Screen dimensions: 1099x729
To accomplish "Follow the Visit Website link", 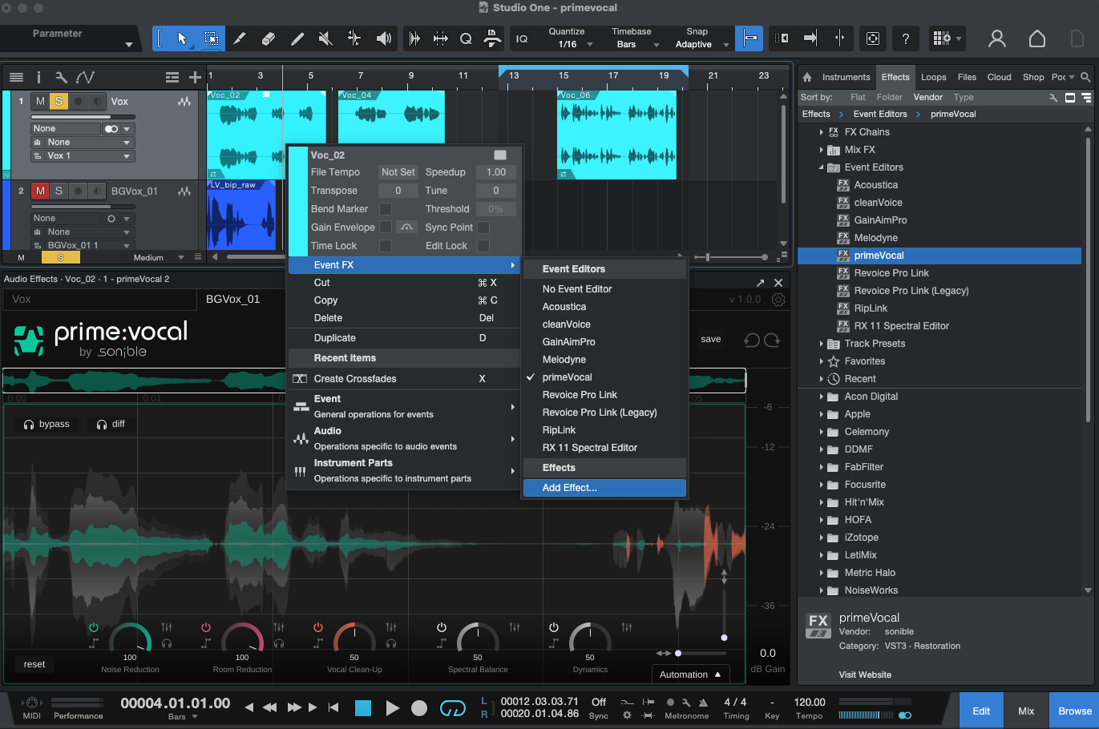I will [x=865, y=675].
